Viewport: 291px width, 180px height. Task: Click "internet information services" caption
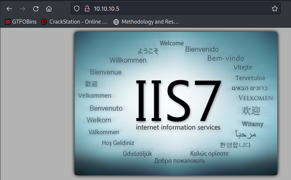178,127
